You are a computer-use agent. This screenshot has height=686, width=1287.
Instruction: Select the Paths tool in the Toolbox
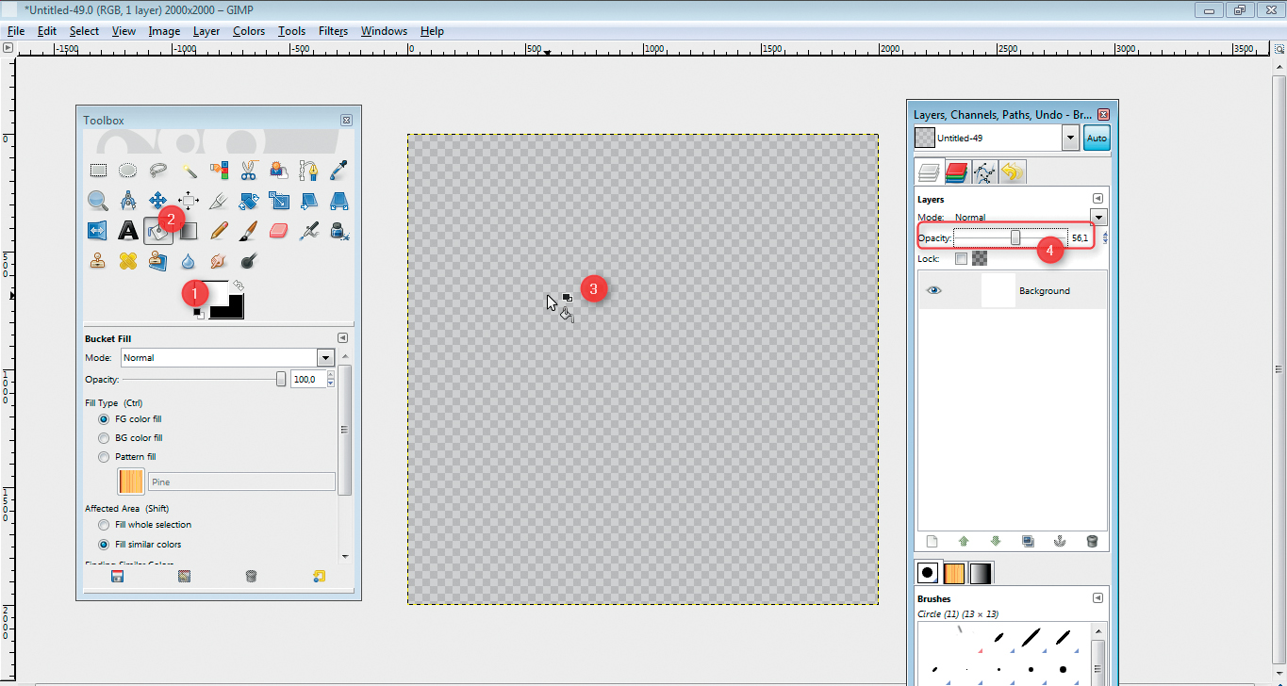[309, 171]
